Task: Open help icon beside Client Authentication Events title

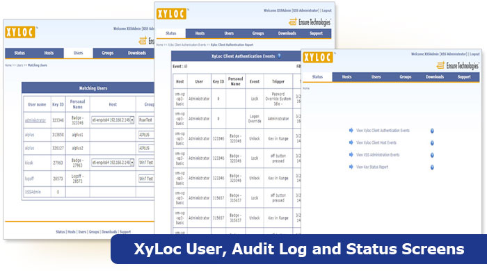Action: 279,56
